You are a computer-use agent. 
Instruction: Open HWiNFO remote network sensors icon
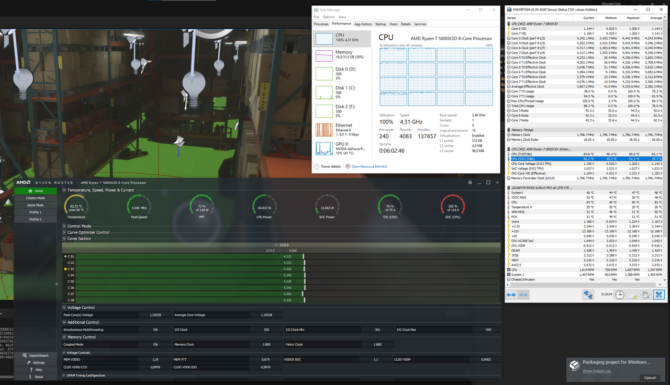click(588, 295)
